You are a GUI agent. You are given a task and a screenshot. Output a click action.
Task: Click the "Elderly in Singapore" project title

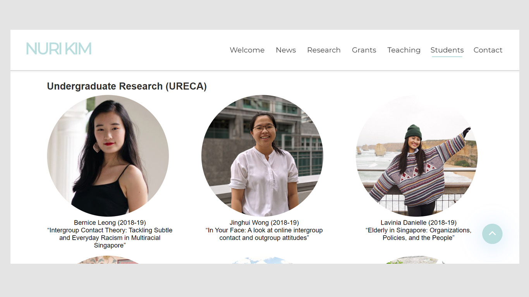419,234
